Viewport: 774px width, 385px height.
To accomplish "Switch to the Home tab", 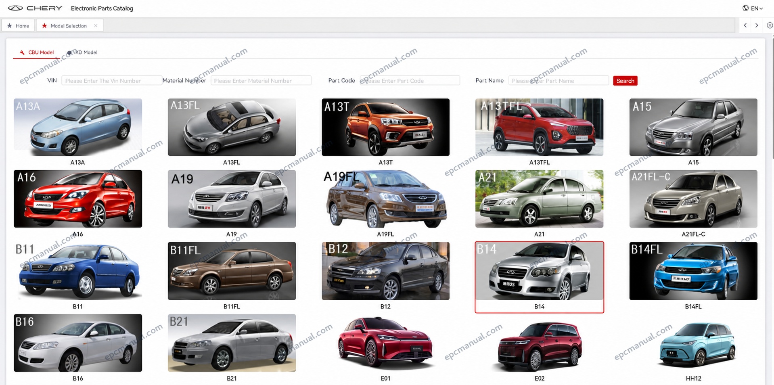I will (x=18, y=25).
